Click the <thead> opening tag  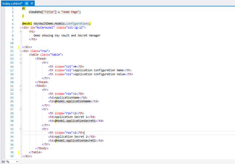pos(41,59)
